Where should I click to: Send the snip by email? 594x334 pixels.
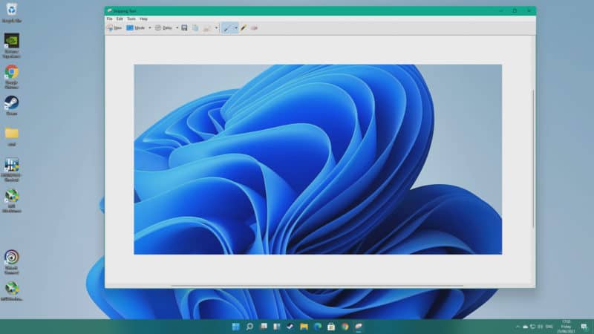207,28
